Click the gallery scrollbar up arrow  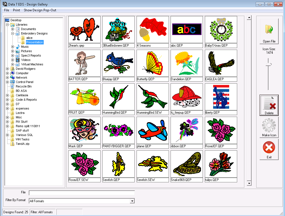tap(249, 18)
